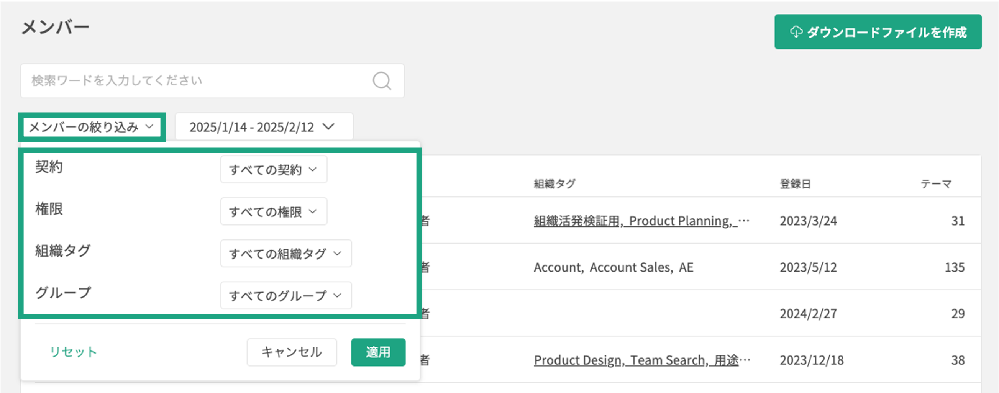The height and width of the screenshot is (393, 999).
Task: Expand the すべての権限 dropdown
Action: click(273, 211)
